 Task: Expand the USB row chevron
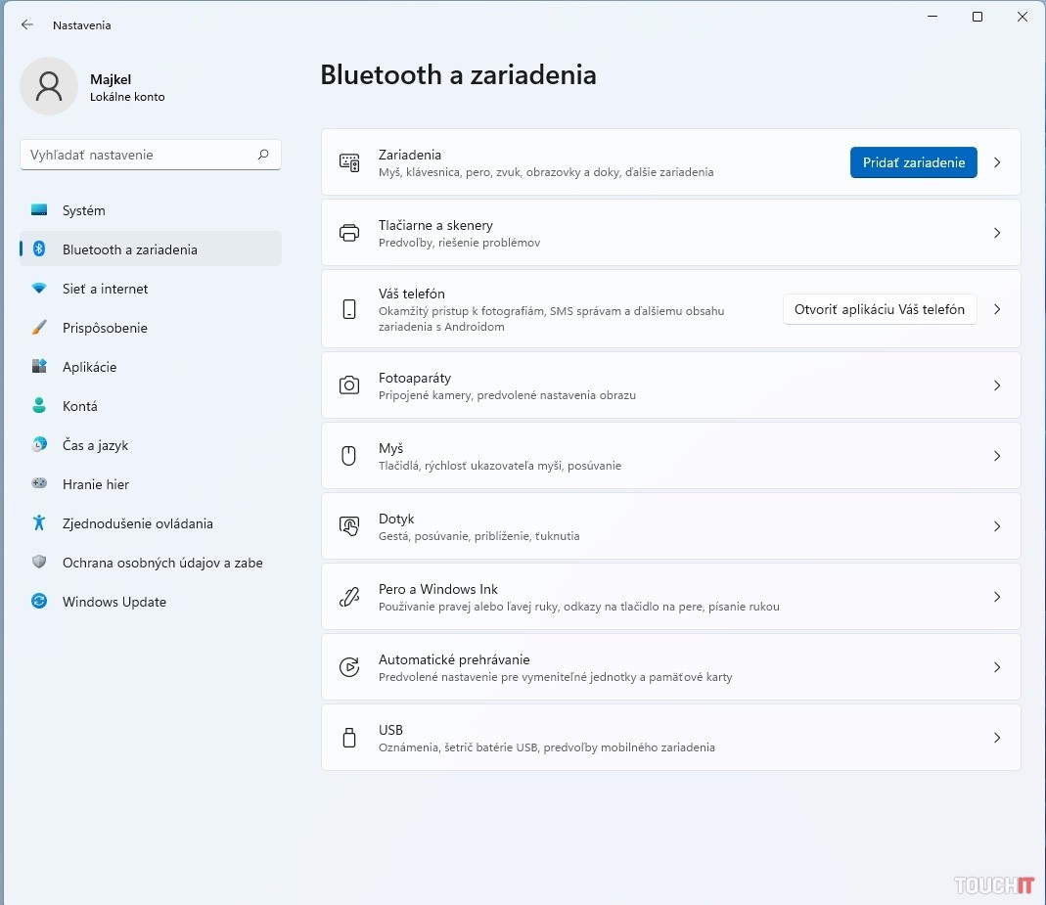pos(997,738)
